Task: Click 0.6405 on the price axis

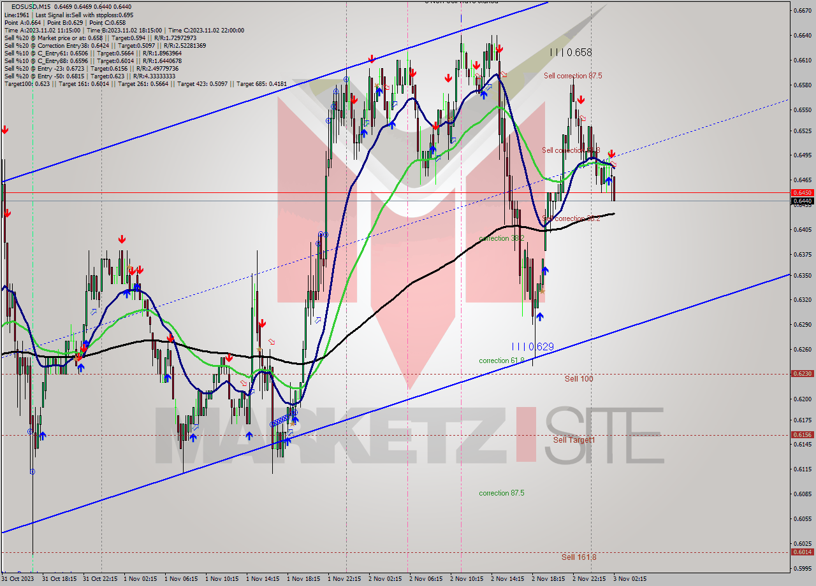Action: tap(802, 230)
